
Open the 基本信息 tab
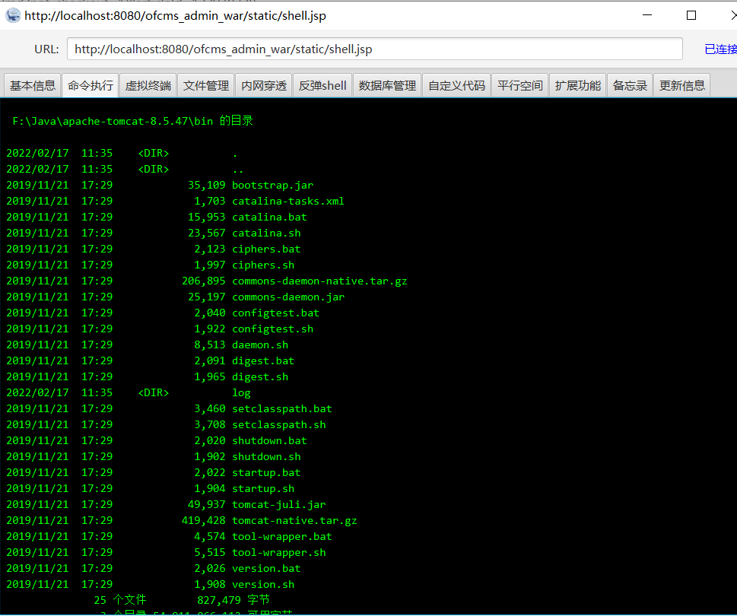[33, 85]
